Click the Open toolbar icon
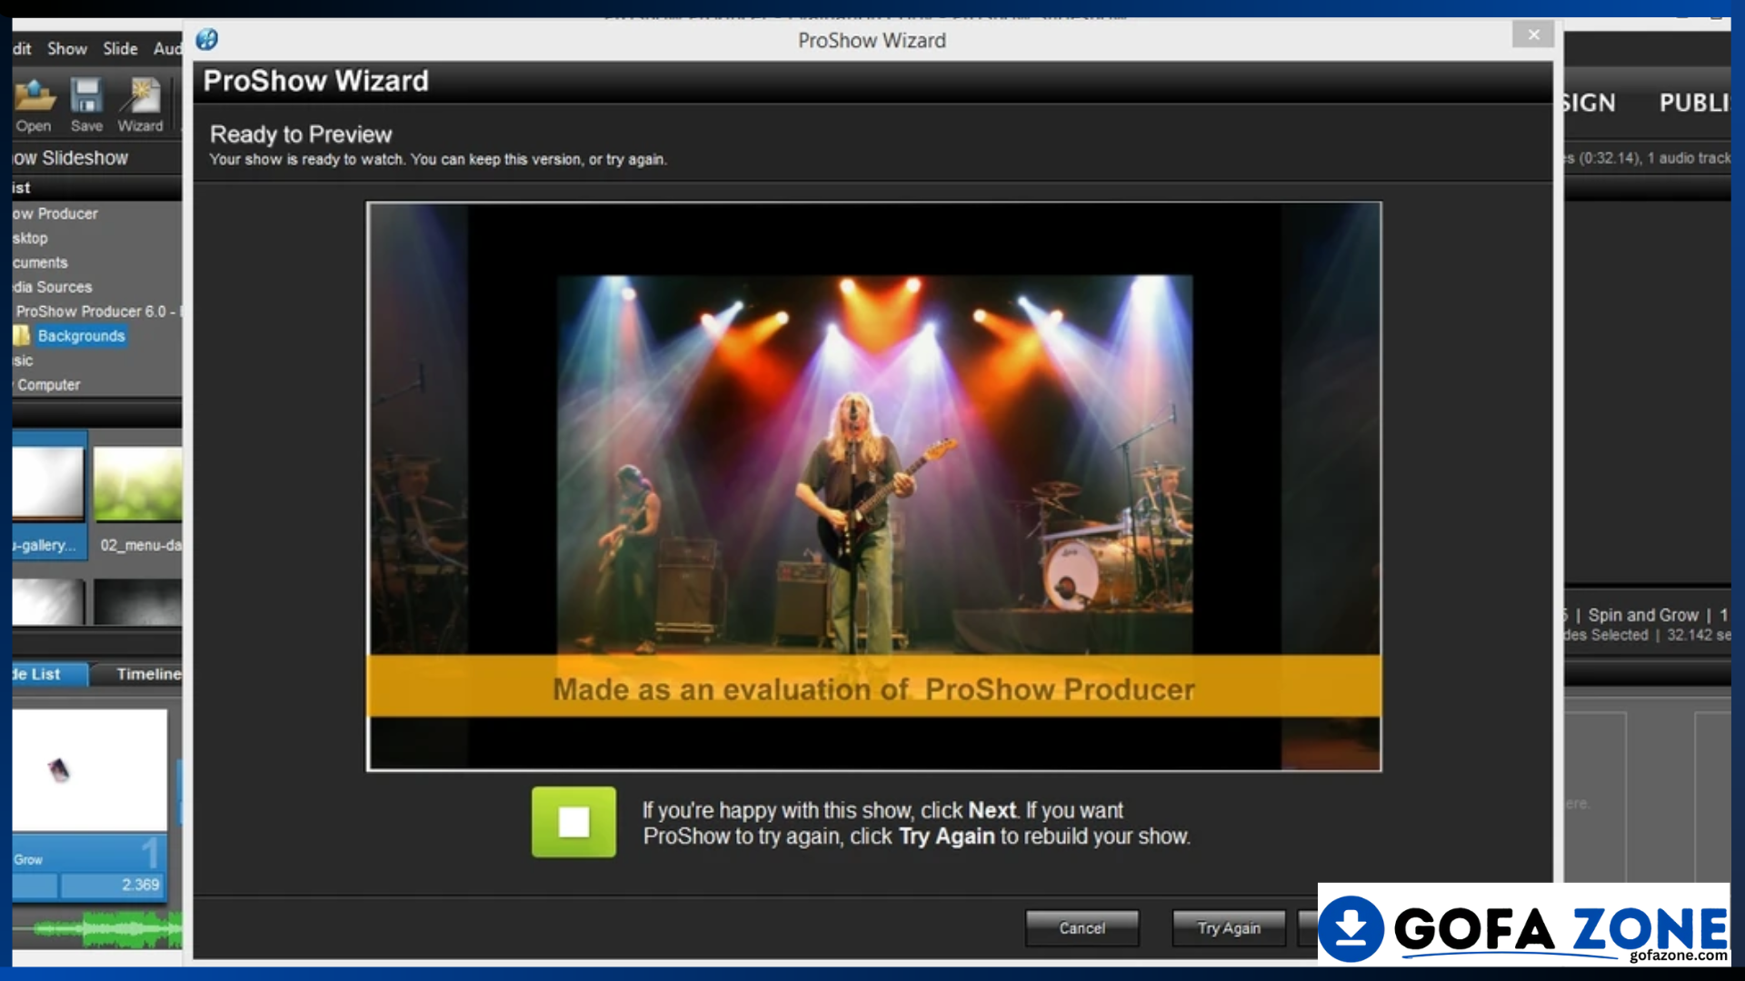 (34, 105)
